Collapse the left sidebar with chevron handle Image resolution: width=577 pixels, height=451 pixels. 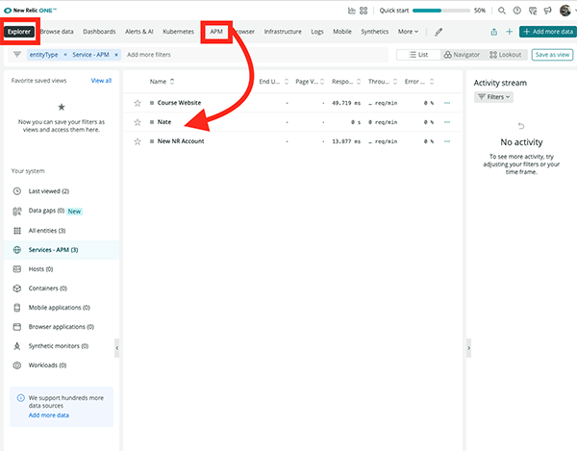click(x=117, y=348)
